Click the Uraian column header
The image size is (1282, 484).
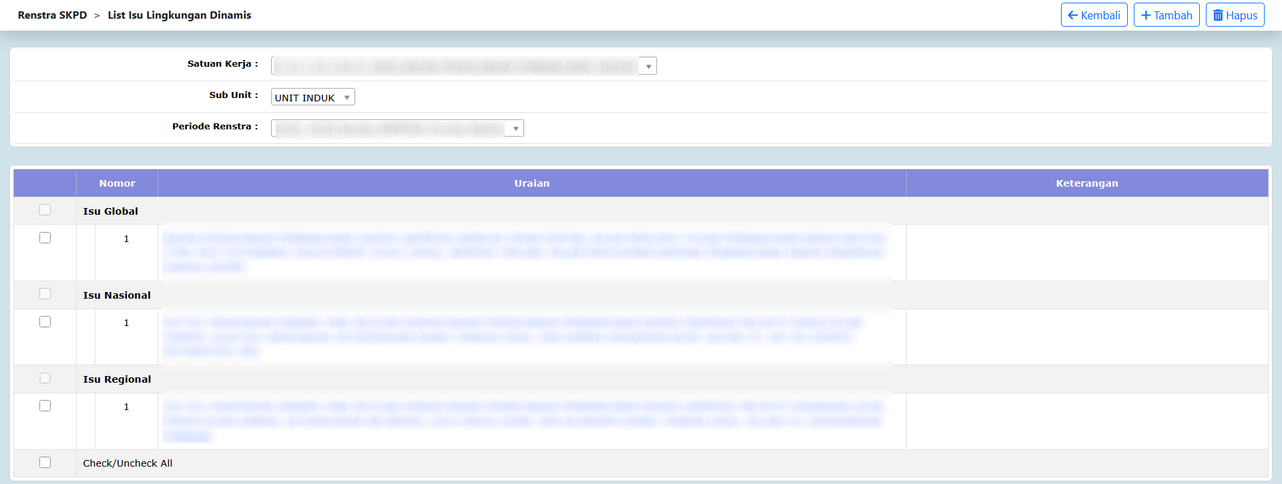(x=531, y=183)
